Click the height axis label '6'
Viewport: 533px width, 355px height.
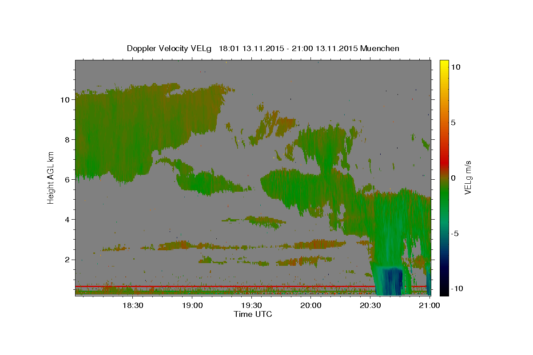coord(67,180)
